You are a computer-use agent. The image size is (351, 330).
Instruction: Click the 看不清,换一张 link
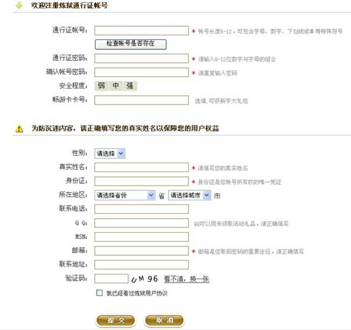tap(187, 279)
